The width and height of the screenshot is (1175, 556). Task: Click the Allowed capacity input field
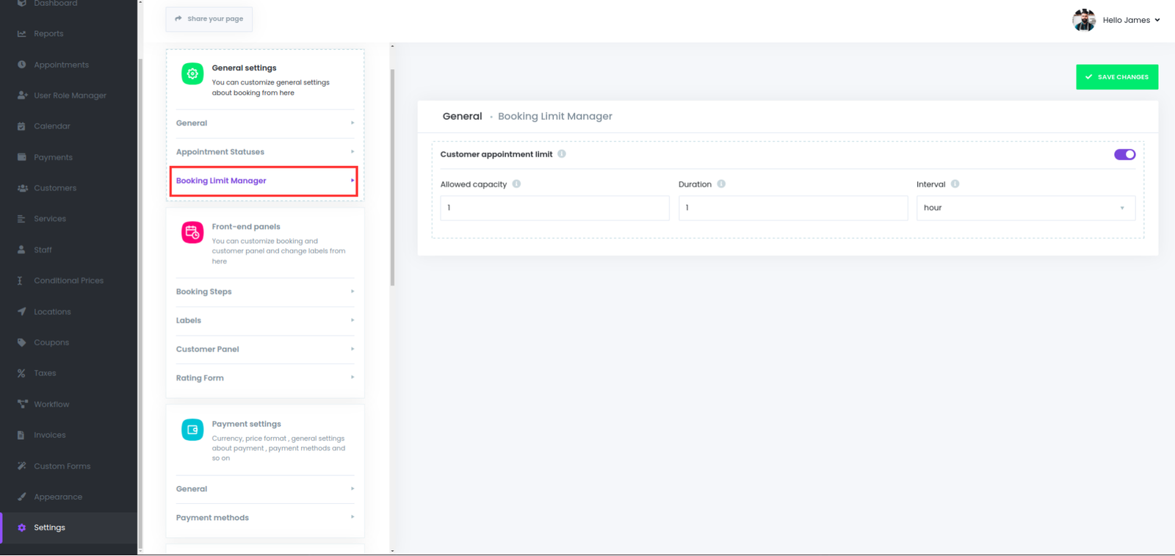(554, 208)
